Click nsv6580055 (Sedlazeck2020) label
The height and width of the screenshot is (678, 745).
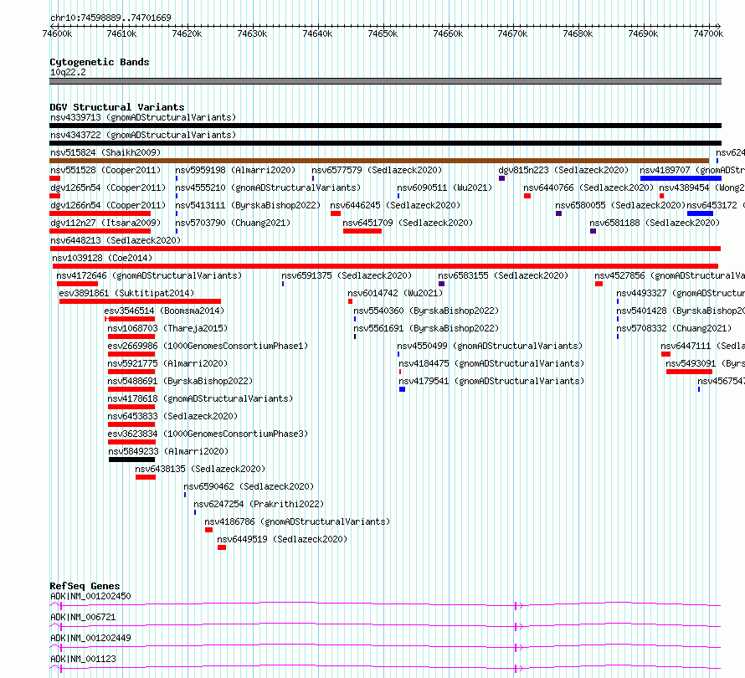pos(620,205)
